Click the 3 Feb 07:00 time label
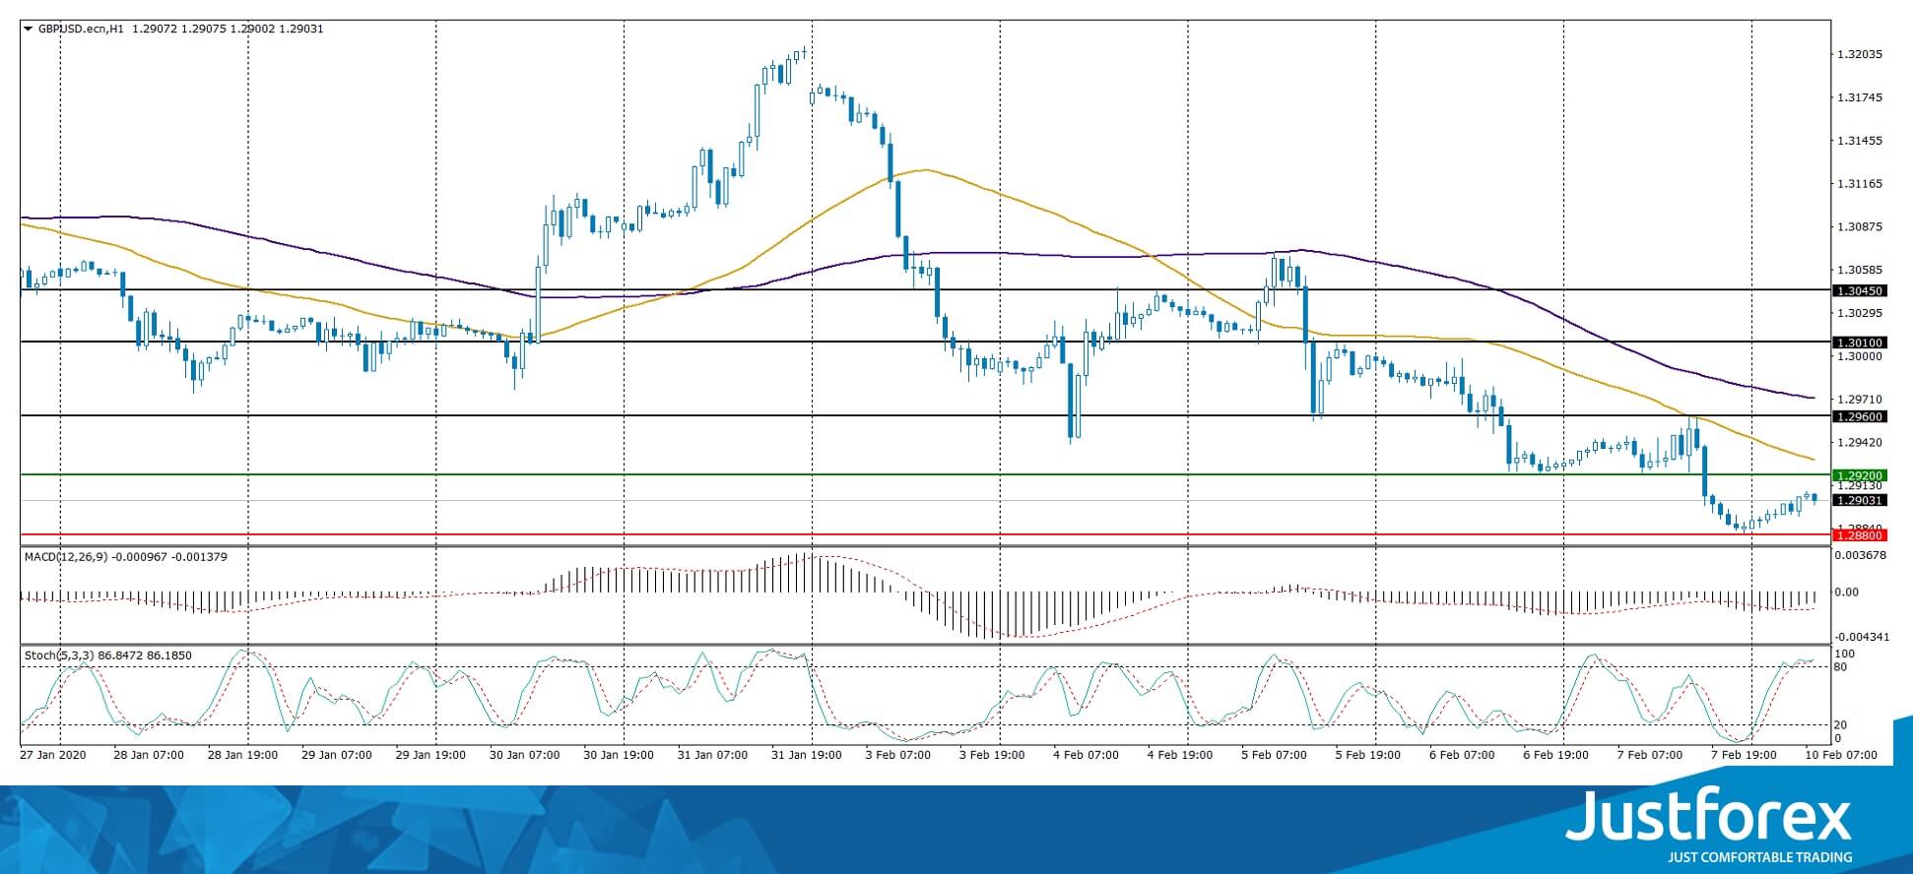Viewport: 1913px width, 874px height. point(898,755)
